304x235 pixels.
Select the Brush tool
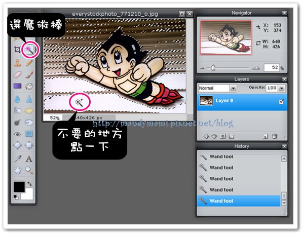tap(29, 74)
